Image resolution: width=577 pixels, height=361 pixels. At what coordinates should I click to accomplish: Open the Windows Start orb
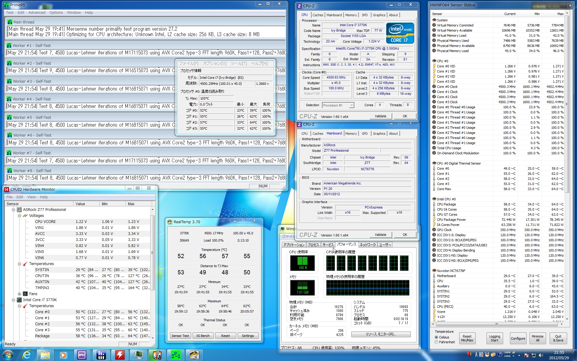(8, 355)
